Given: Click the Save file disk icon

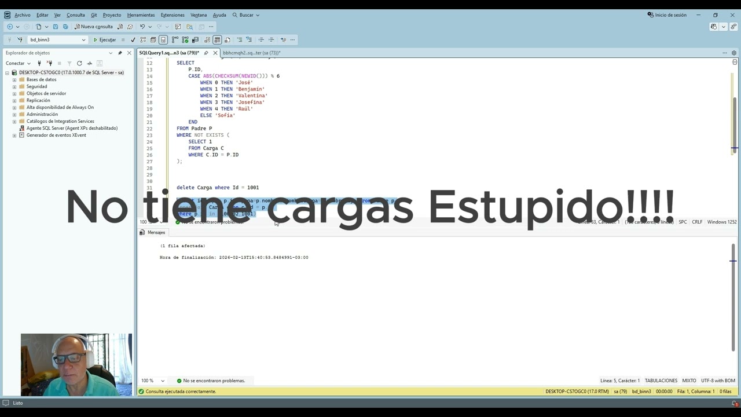Looking at the screenshot, I should pos(56,27).
